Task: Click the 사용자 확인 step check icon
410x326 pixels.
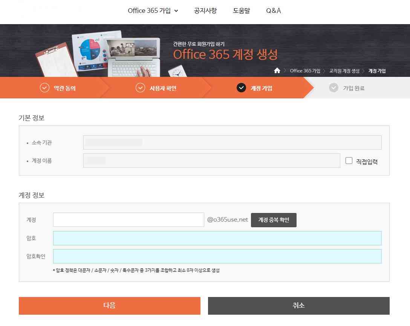Action: 141,88
